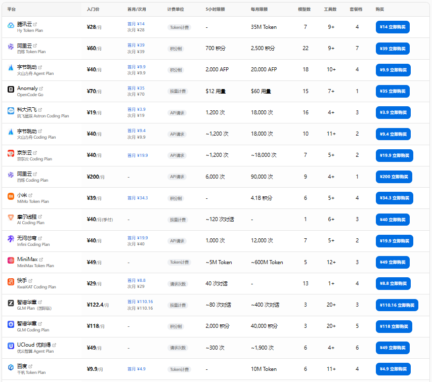Click the ¥39 立即购买 button
Viewport: 432px width, 382px height.
[x=393, y=49]
